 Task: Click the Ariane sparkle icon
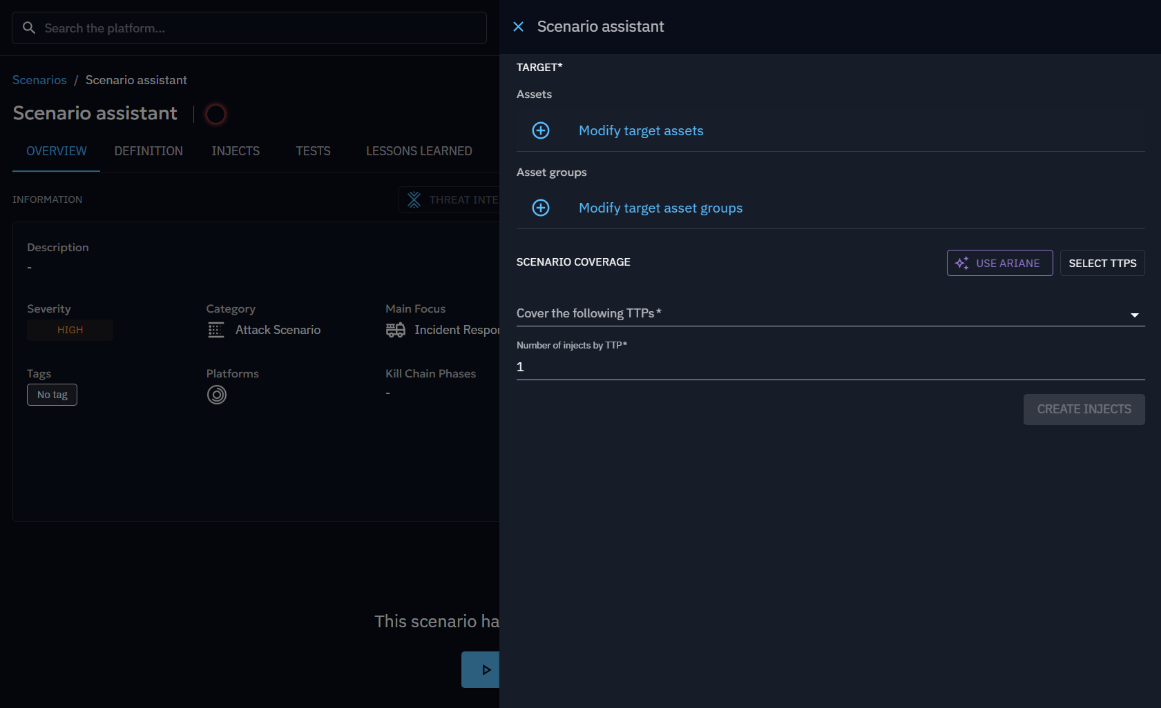[961, 263]
